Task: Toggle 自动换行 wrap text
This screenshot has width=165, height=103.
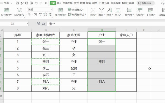Action: click(19, 12)
